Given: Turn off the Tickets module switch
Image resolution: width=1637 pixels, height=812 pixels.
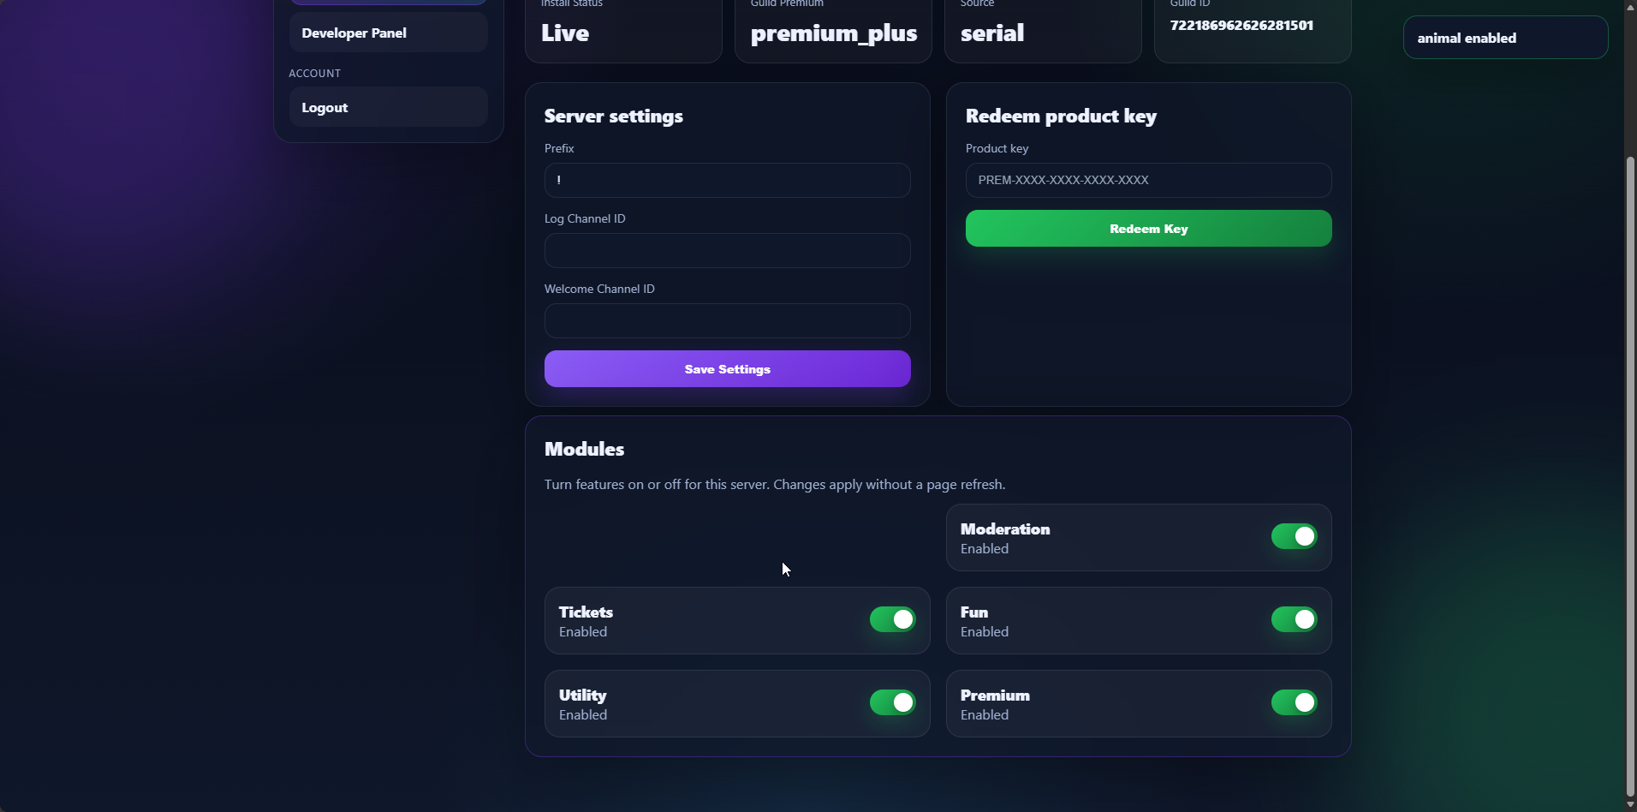Looking at the screenshot, I should 892,620.
